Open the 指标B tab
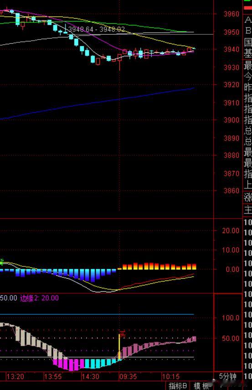The image size is (252, 390). click(178, 386)
